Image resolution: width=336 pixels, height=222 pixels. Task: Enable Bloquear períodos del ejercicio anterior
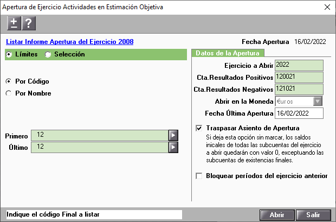(x=199, y=176)
